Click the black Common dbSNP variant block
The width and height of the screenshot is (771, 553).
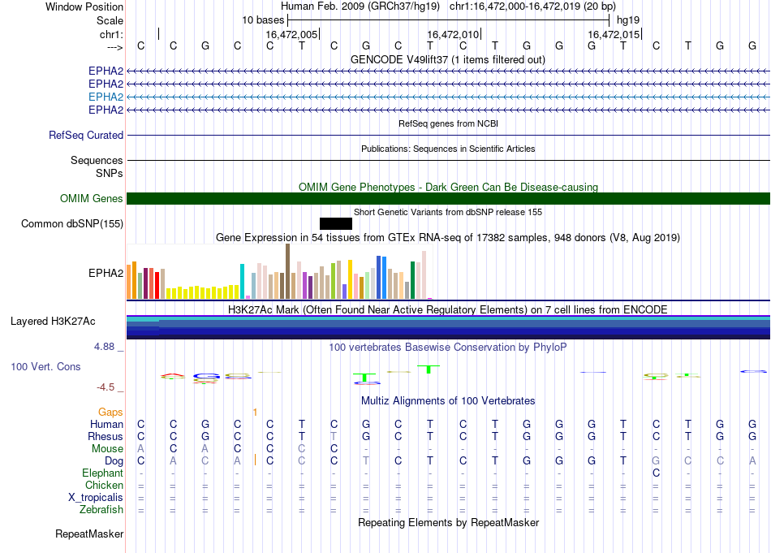[x=336, y=223]
